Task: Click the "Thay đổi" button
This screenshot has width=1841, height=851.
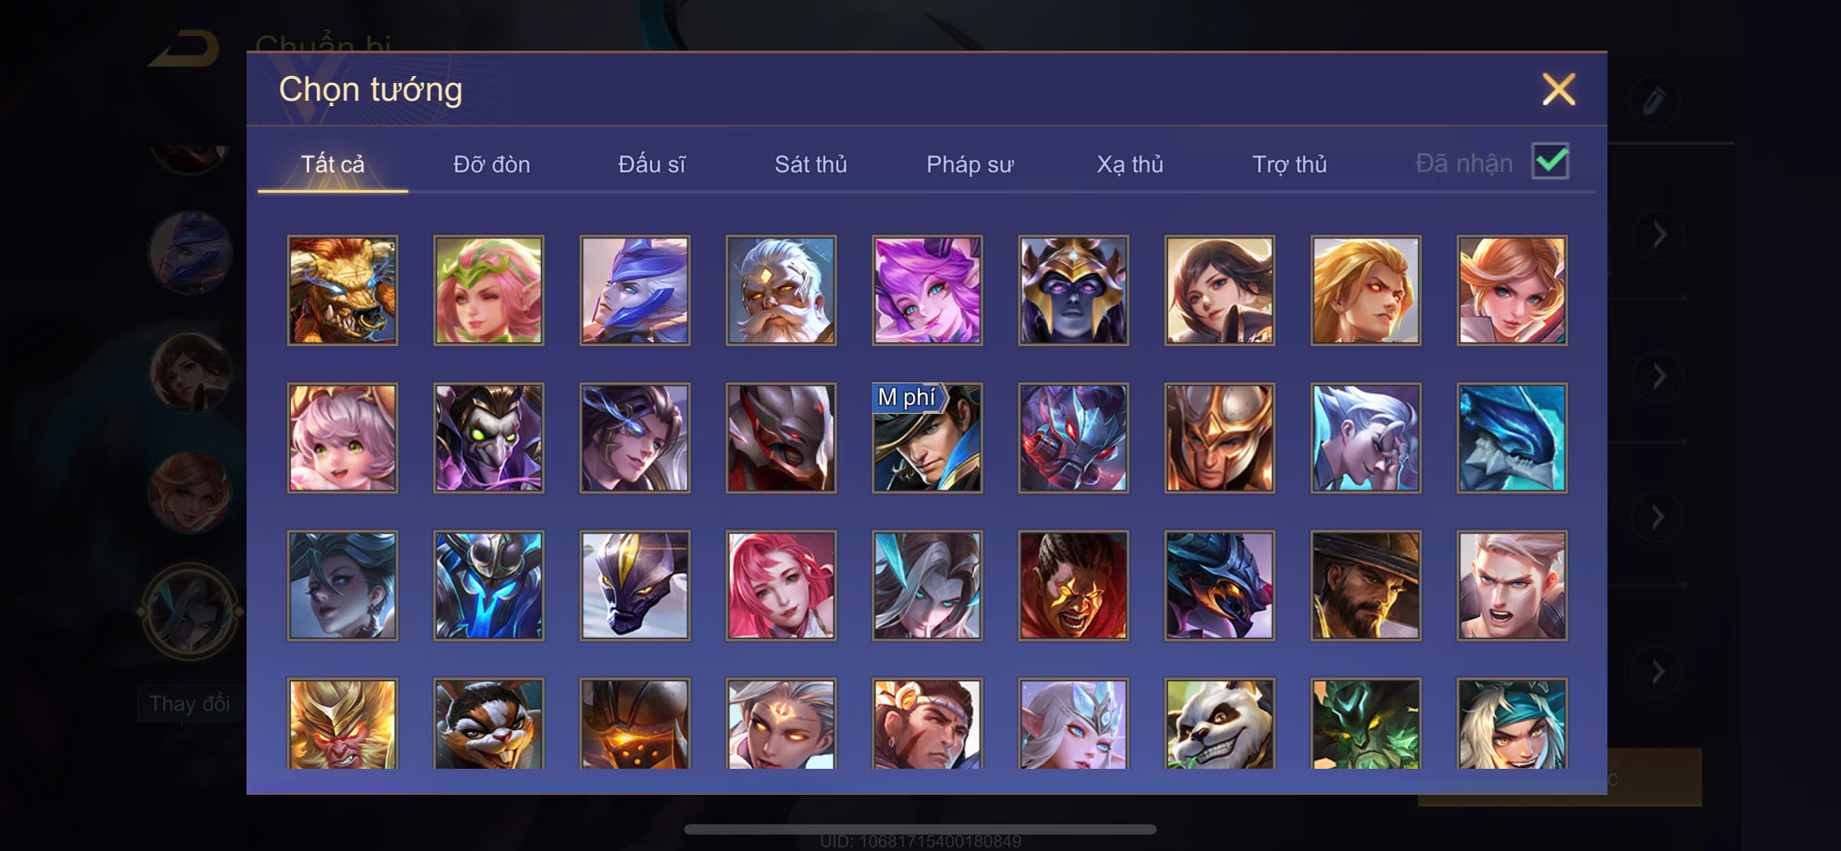Action: (x=190, y=703)
